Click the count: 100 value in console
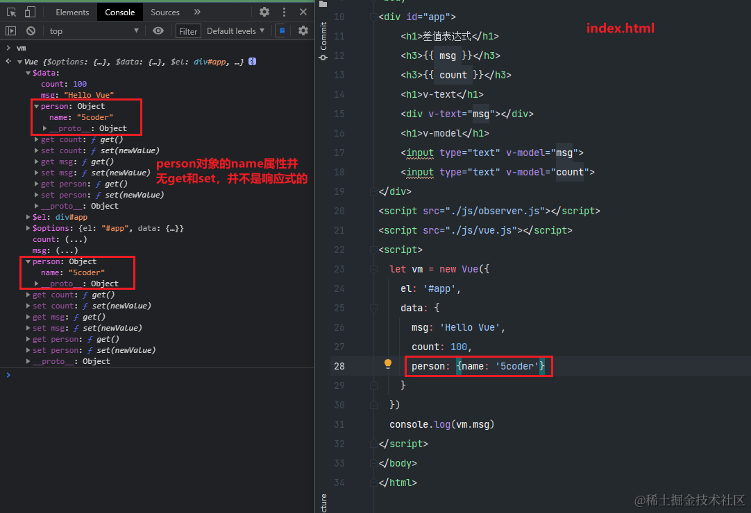Image resolution: width=751 pixels, height=513 pixels. coord(80,84)
